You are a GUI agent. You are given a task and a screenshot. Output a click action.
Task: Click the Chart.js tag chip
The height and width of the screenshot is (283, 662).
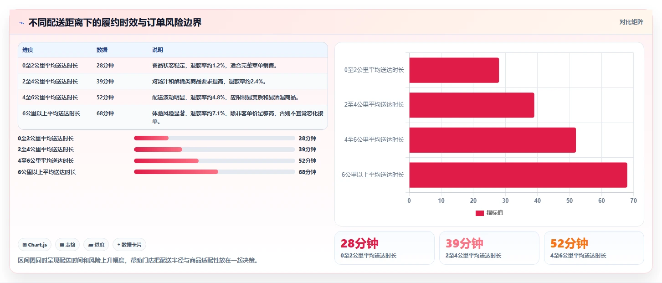[x=35, y=245]
